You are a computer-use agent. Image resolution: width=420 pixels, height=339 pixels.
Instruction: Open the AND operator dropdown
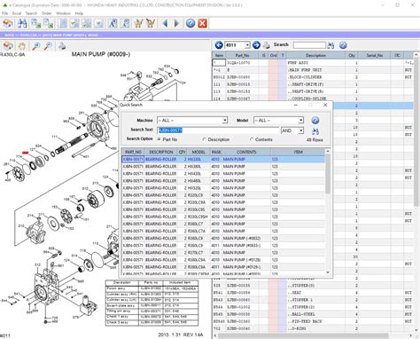(x=300, y=130)
